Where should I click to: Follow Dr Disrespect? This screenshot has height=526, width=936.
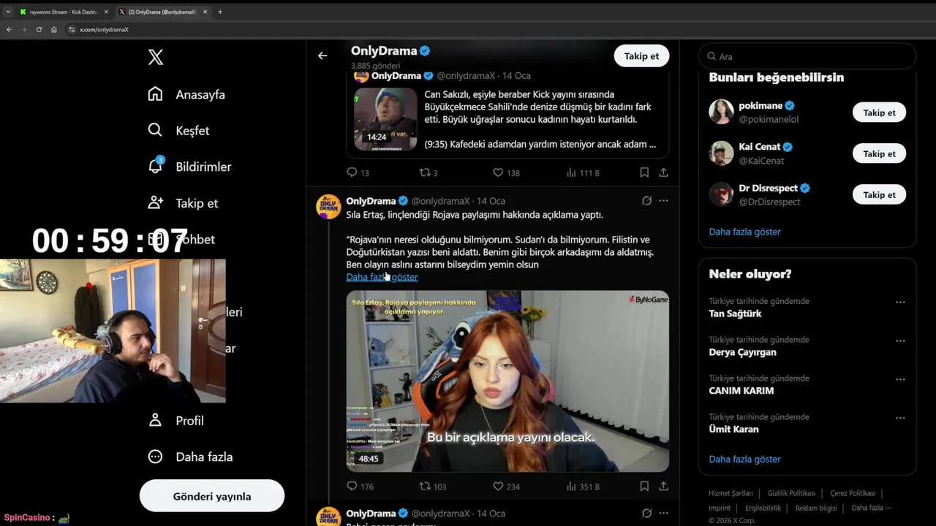pyautogui.click(x=879, y=194)
